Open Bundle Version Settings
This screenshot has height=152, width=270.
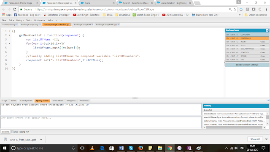[247, 65]
